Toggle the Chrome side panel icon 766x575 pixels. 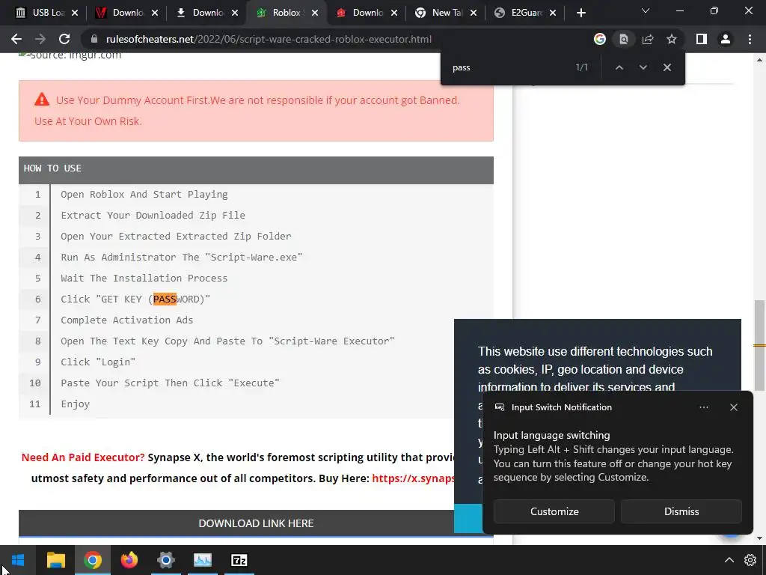click(x=702, y=39)
